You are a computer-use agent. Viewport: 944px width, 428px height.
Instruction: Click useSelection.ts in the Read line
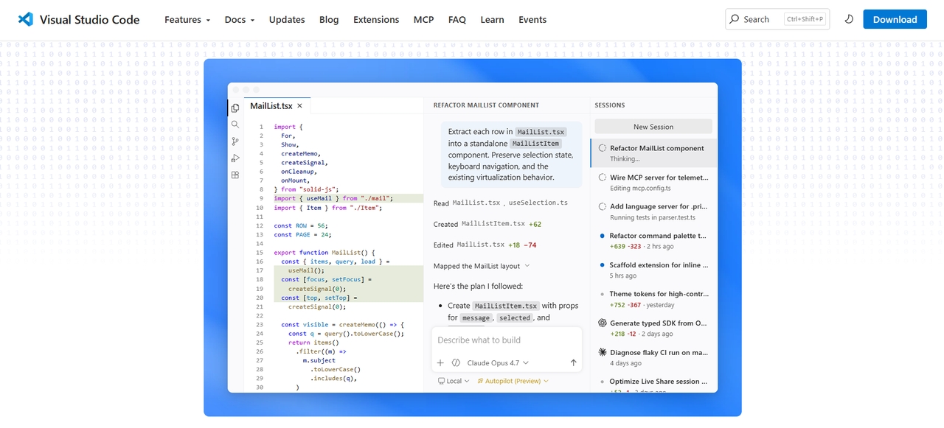point(538,203)
